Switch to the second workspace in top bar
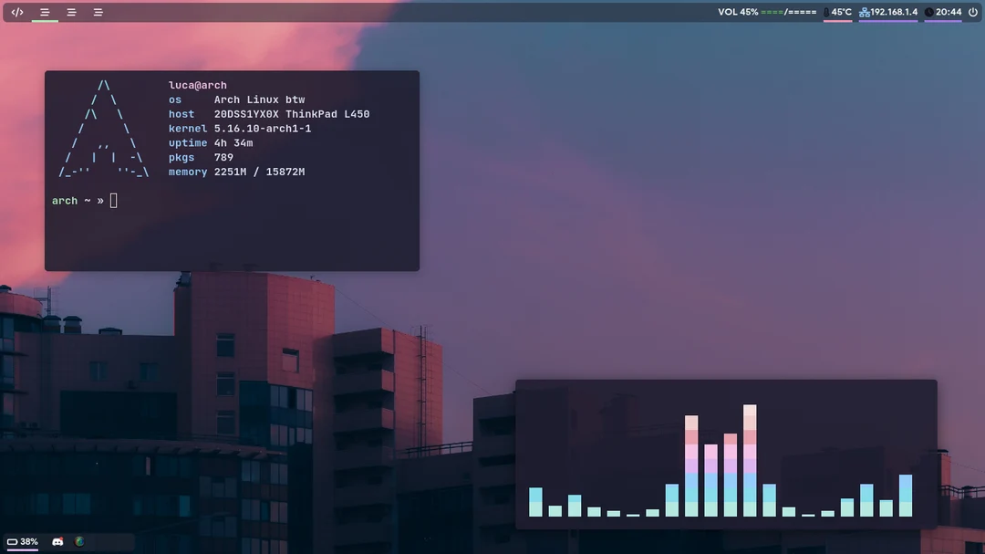The width and height of the screenshot is (985, 554). [x=70, y=12]
